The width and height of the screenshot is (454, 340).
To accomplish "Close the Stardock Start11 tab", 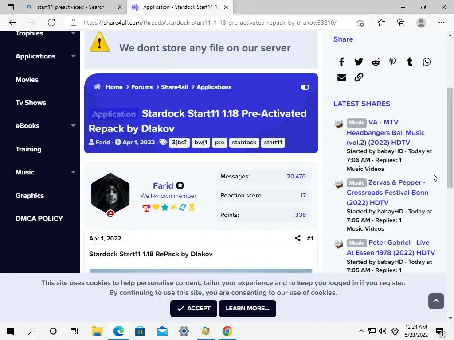I will pos(226,7).
